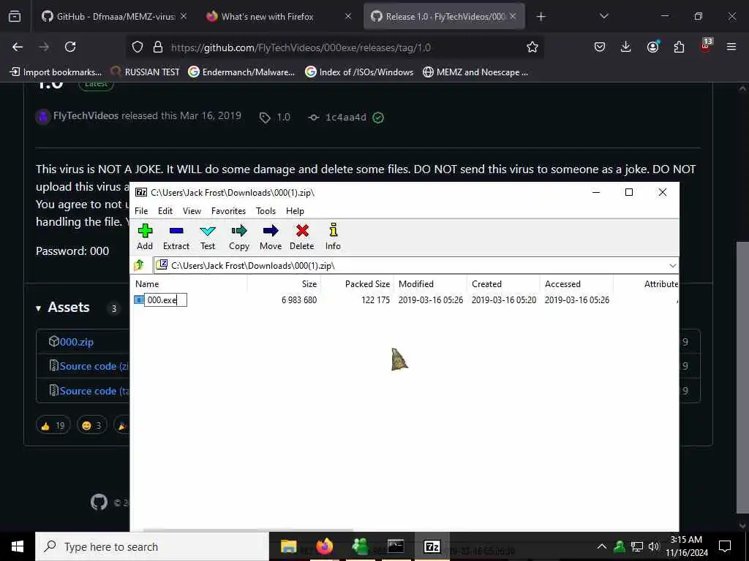The image size is (749, 561).
Task: Click the volume speaker tray icon
Action: tap(653, 546)
